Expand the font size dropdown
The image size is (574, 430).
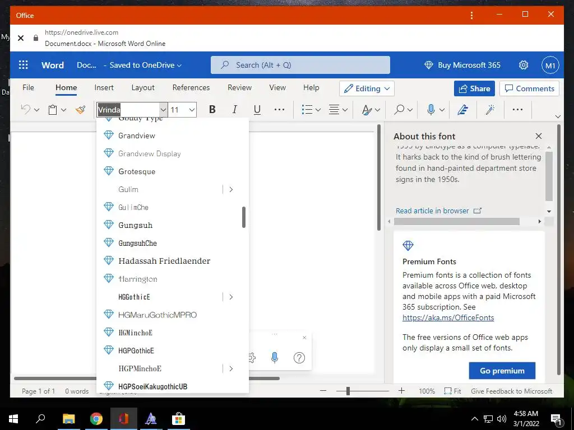click(x=192, y=110)
